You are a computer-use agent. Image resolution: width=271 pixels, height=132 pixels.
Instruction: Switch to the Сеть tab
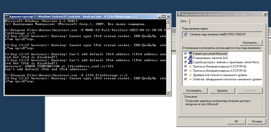click(183, 21)
